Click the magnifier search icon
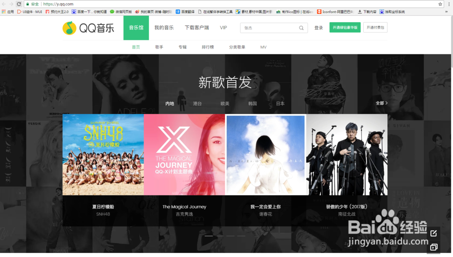Image resolution: width=453 pixels, height=257 pixels. click(x=301, y=28)
